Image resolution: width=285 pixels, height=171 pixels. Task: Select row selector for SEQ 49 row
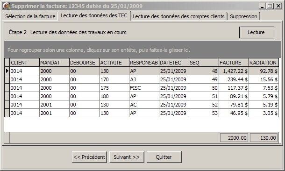(x=7, y=79)
